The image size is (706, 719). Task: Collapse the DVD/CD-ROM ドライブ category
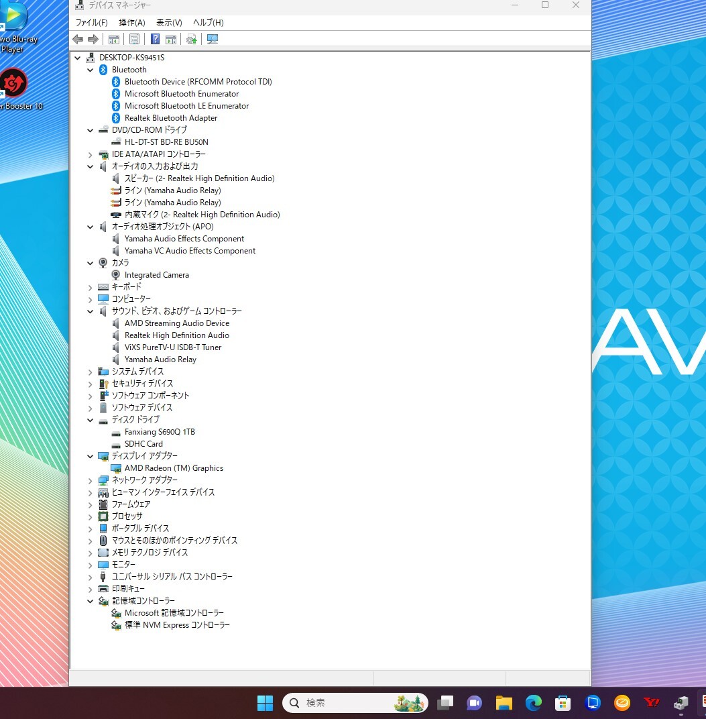[91, 130]
